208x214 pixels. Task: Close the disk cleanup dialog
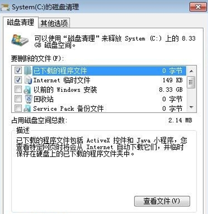tap(198, 7)
